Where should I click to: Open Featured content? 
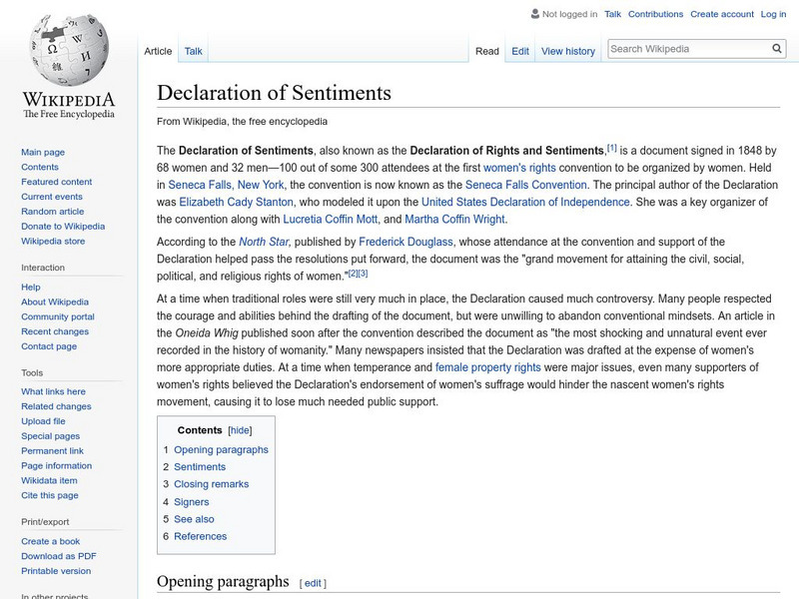[x=57, y=182]
